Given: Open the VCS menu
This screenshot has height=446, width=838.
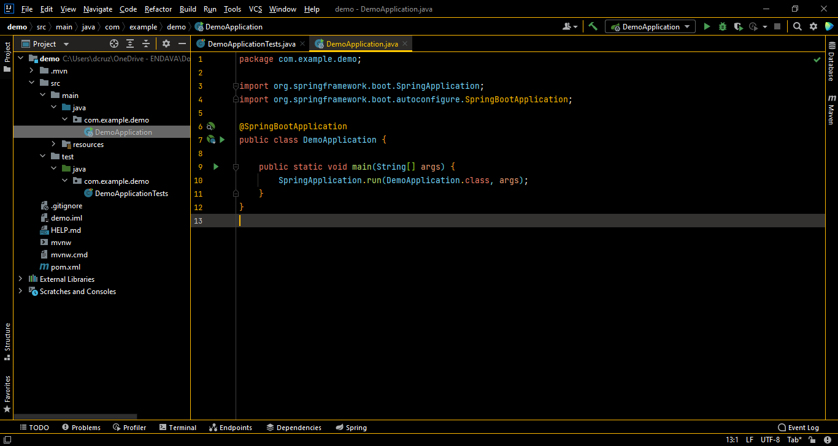Looking at the screenshot, I should tap(256, 9).
